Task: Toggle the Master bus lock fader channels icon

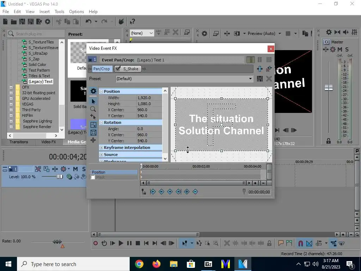Action: click(x=329, y=141)
